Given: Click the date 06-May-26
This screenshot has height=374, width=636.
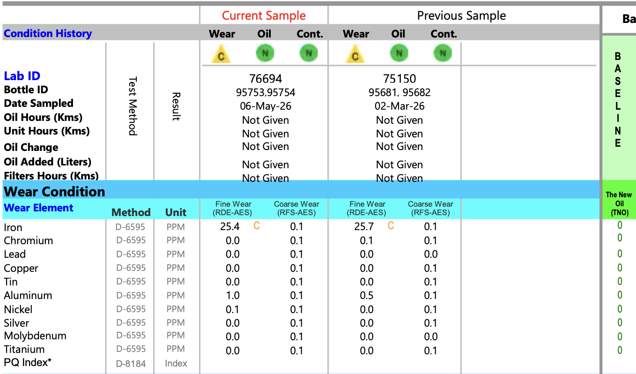Looking at the screenshot, I should coord(266,106).
